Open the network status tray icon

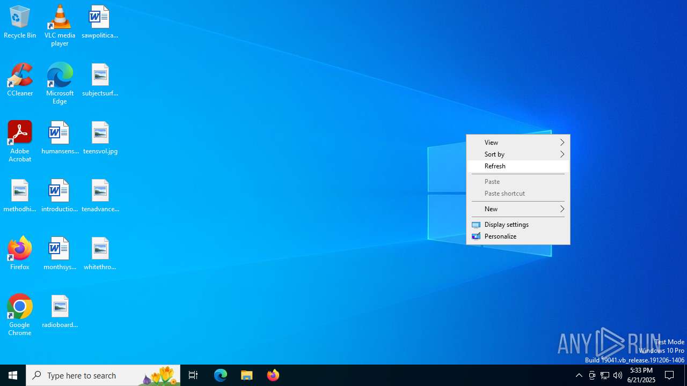(605, 375)
